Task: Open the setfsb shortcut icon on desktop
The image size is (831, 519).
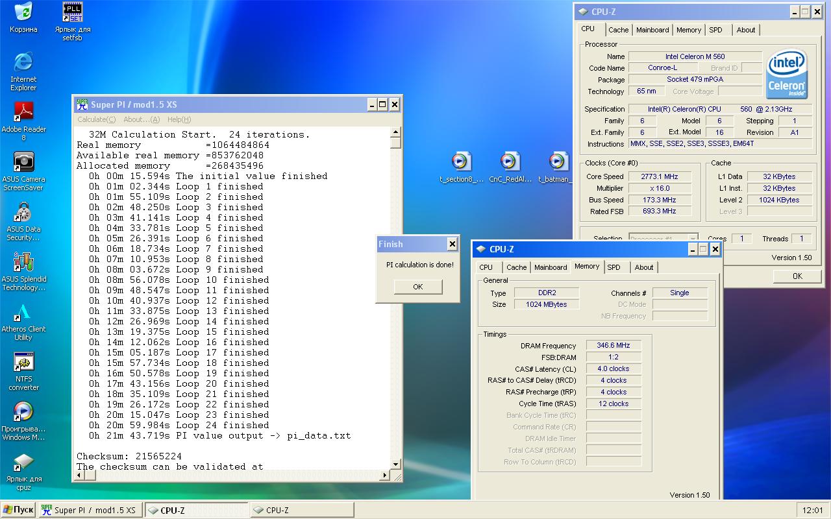Action: coord(73,12)
